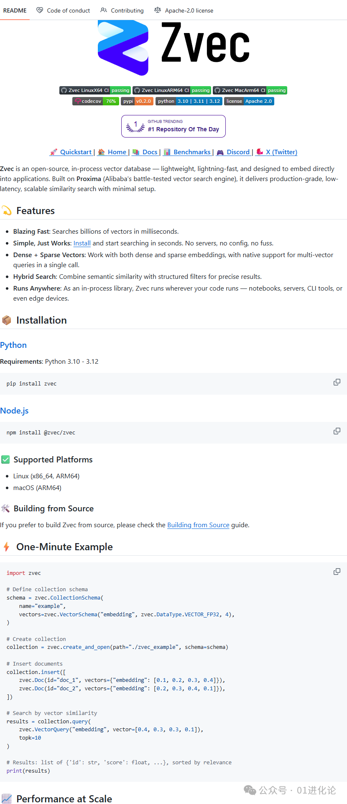Open the codecov 76% badge

pos(95,101)
